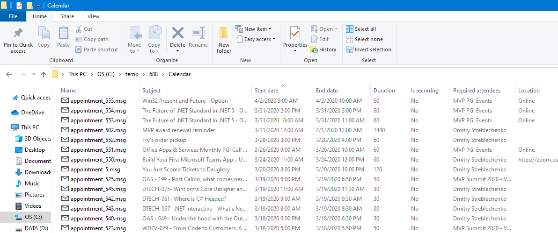Click Select none in ribbon
Image resolution: width=558 pixels, height=233 pixels.
[x=364, y=39]
